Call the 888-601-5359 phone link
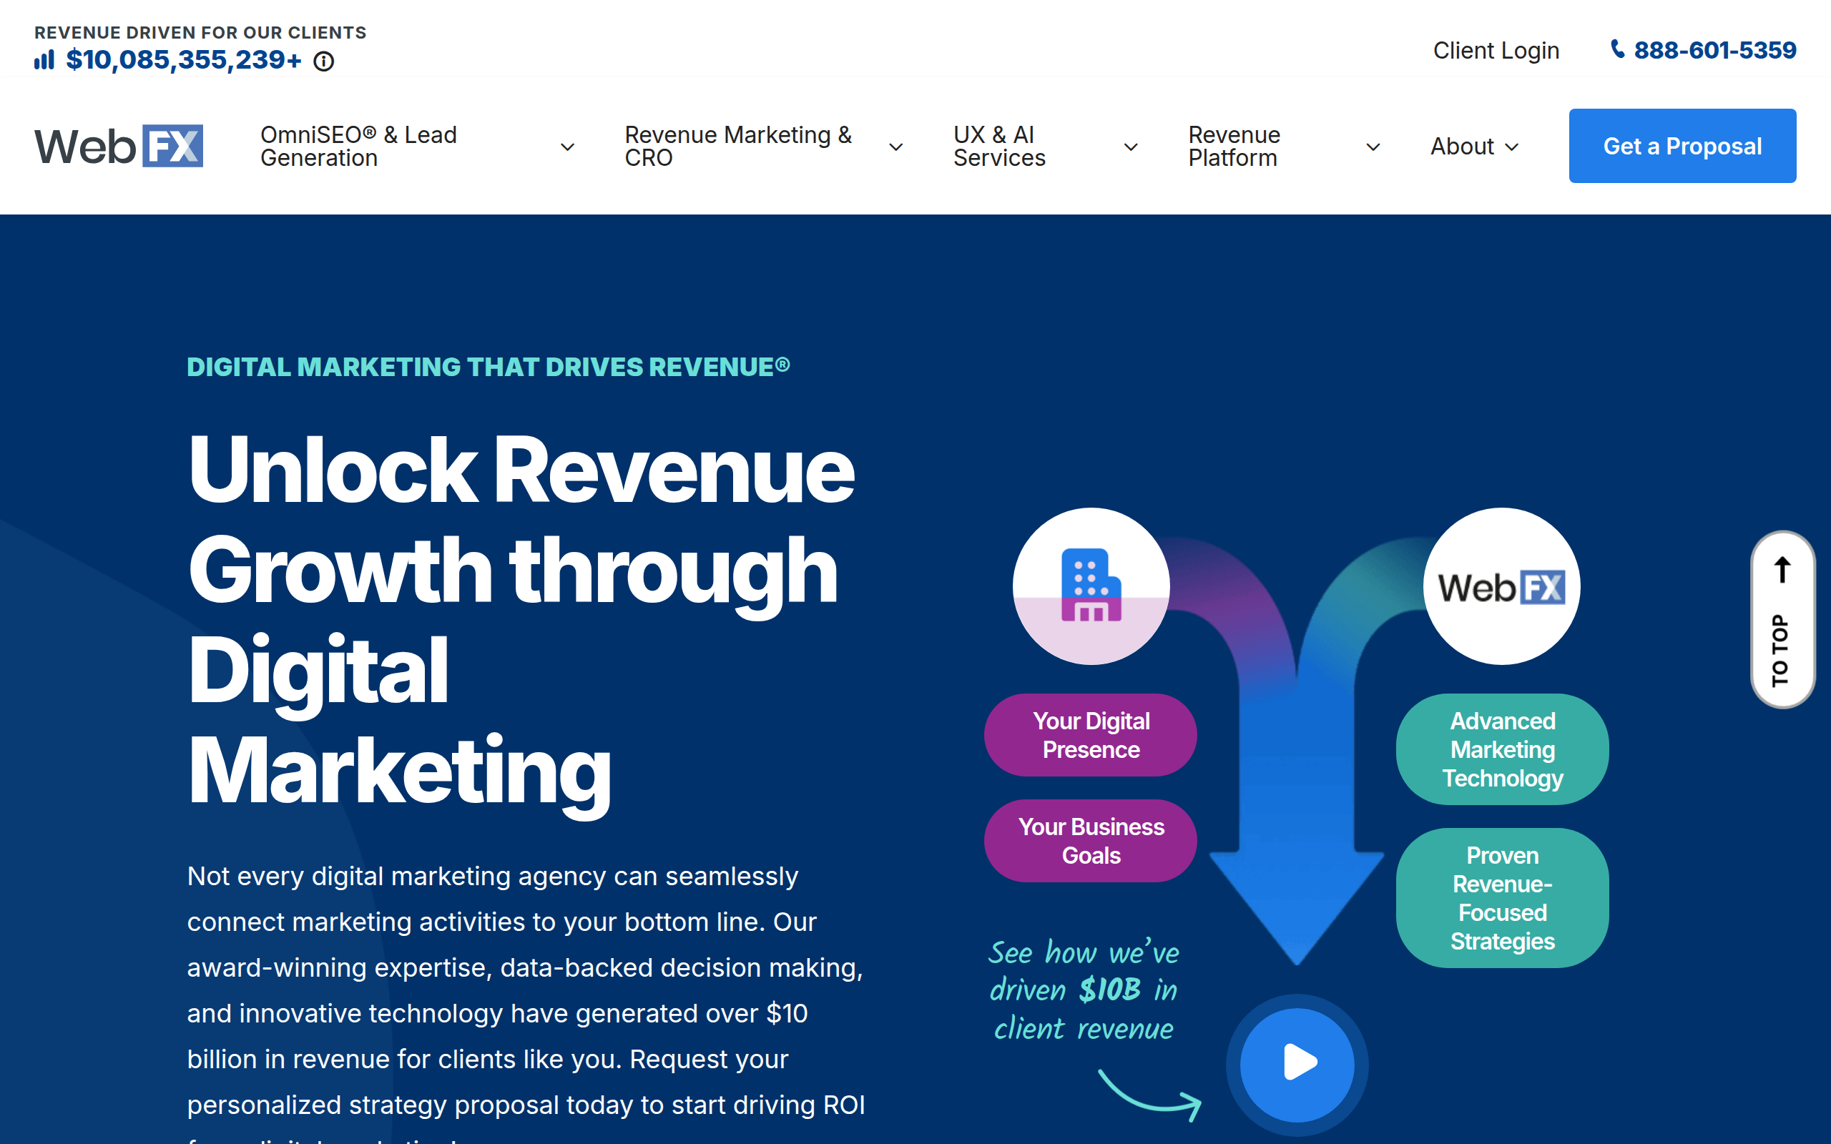 coord(1714,50)
